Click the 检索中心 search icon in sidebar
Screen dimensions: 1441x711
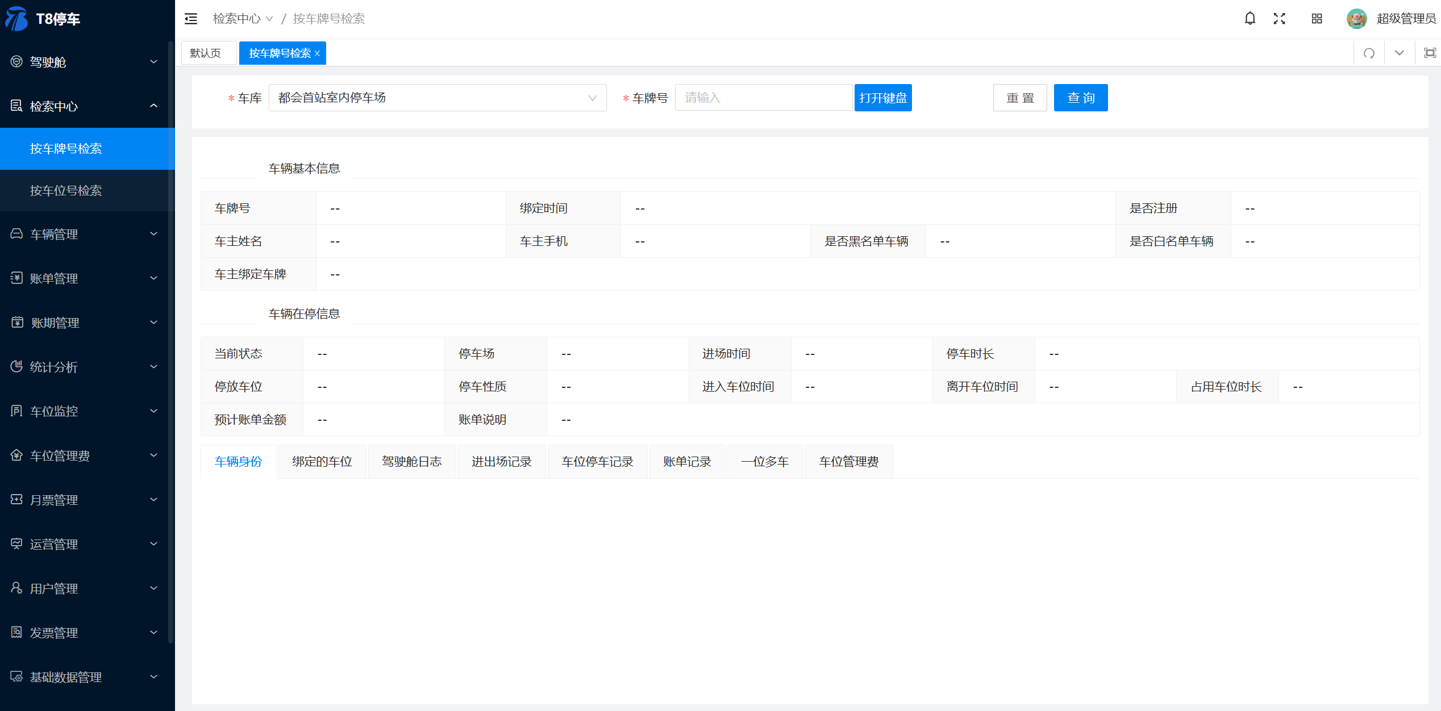16,106
